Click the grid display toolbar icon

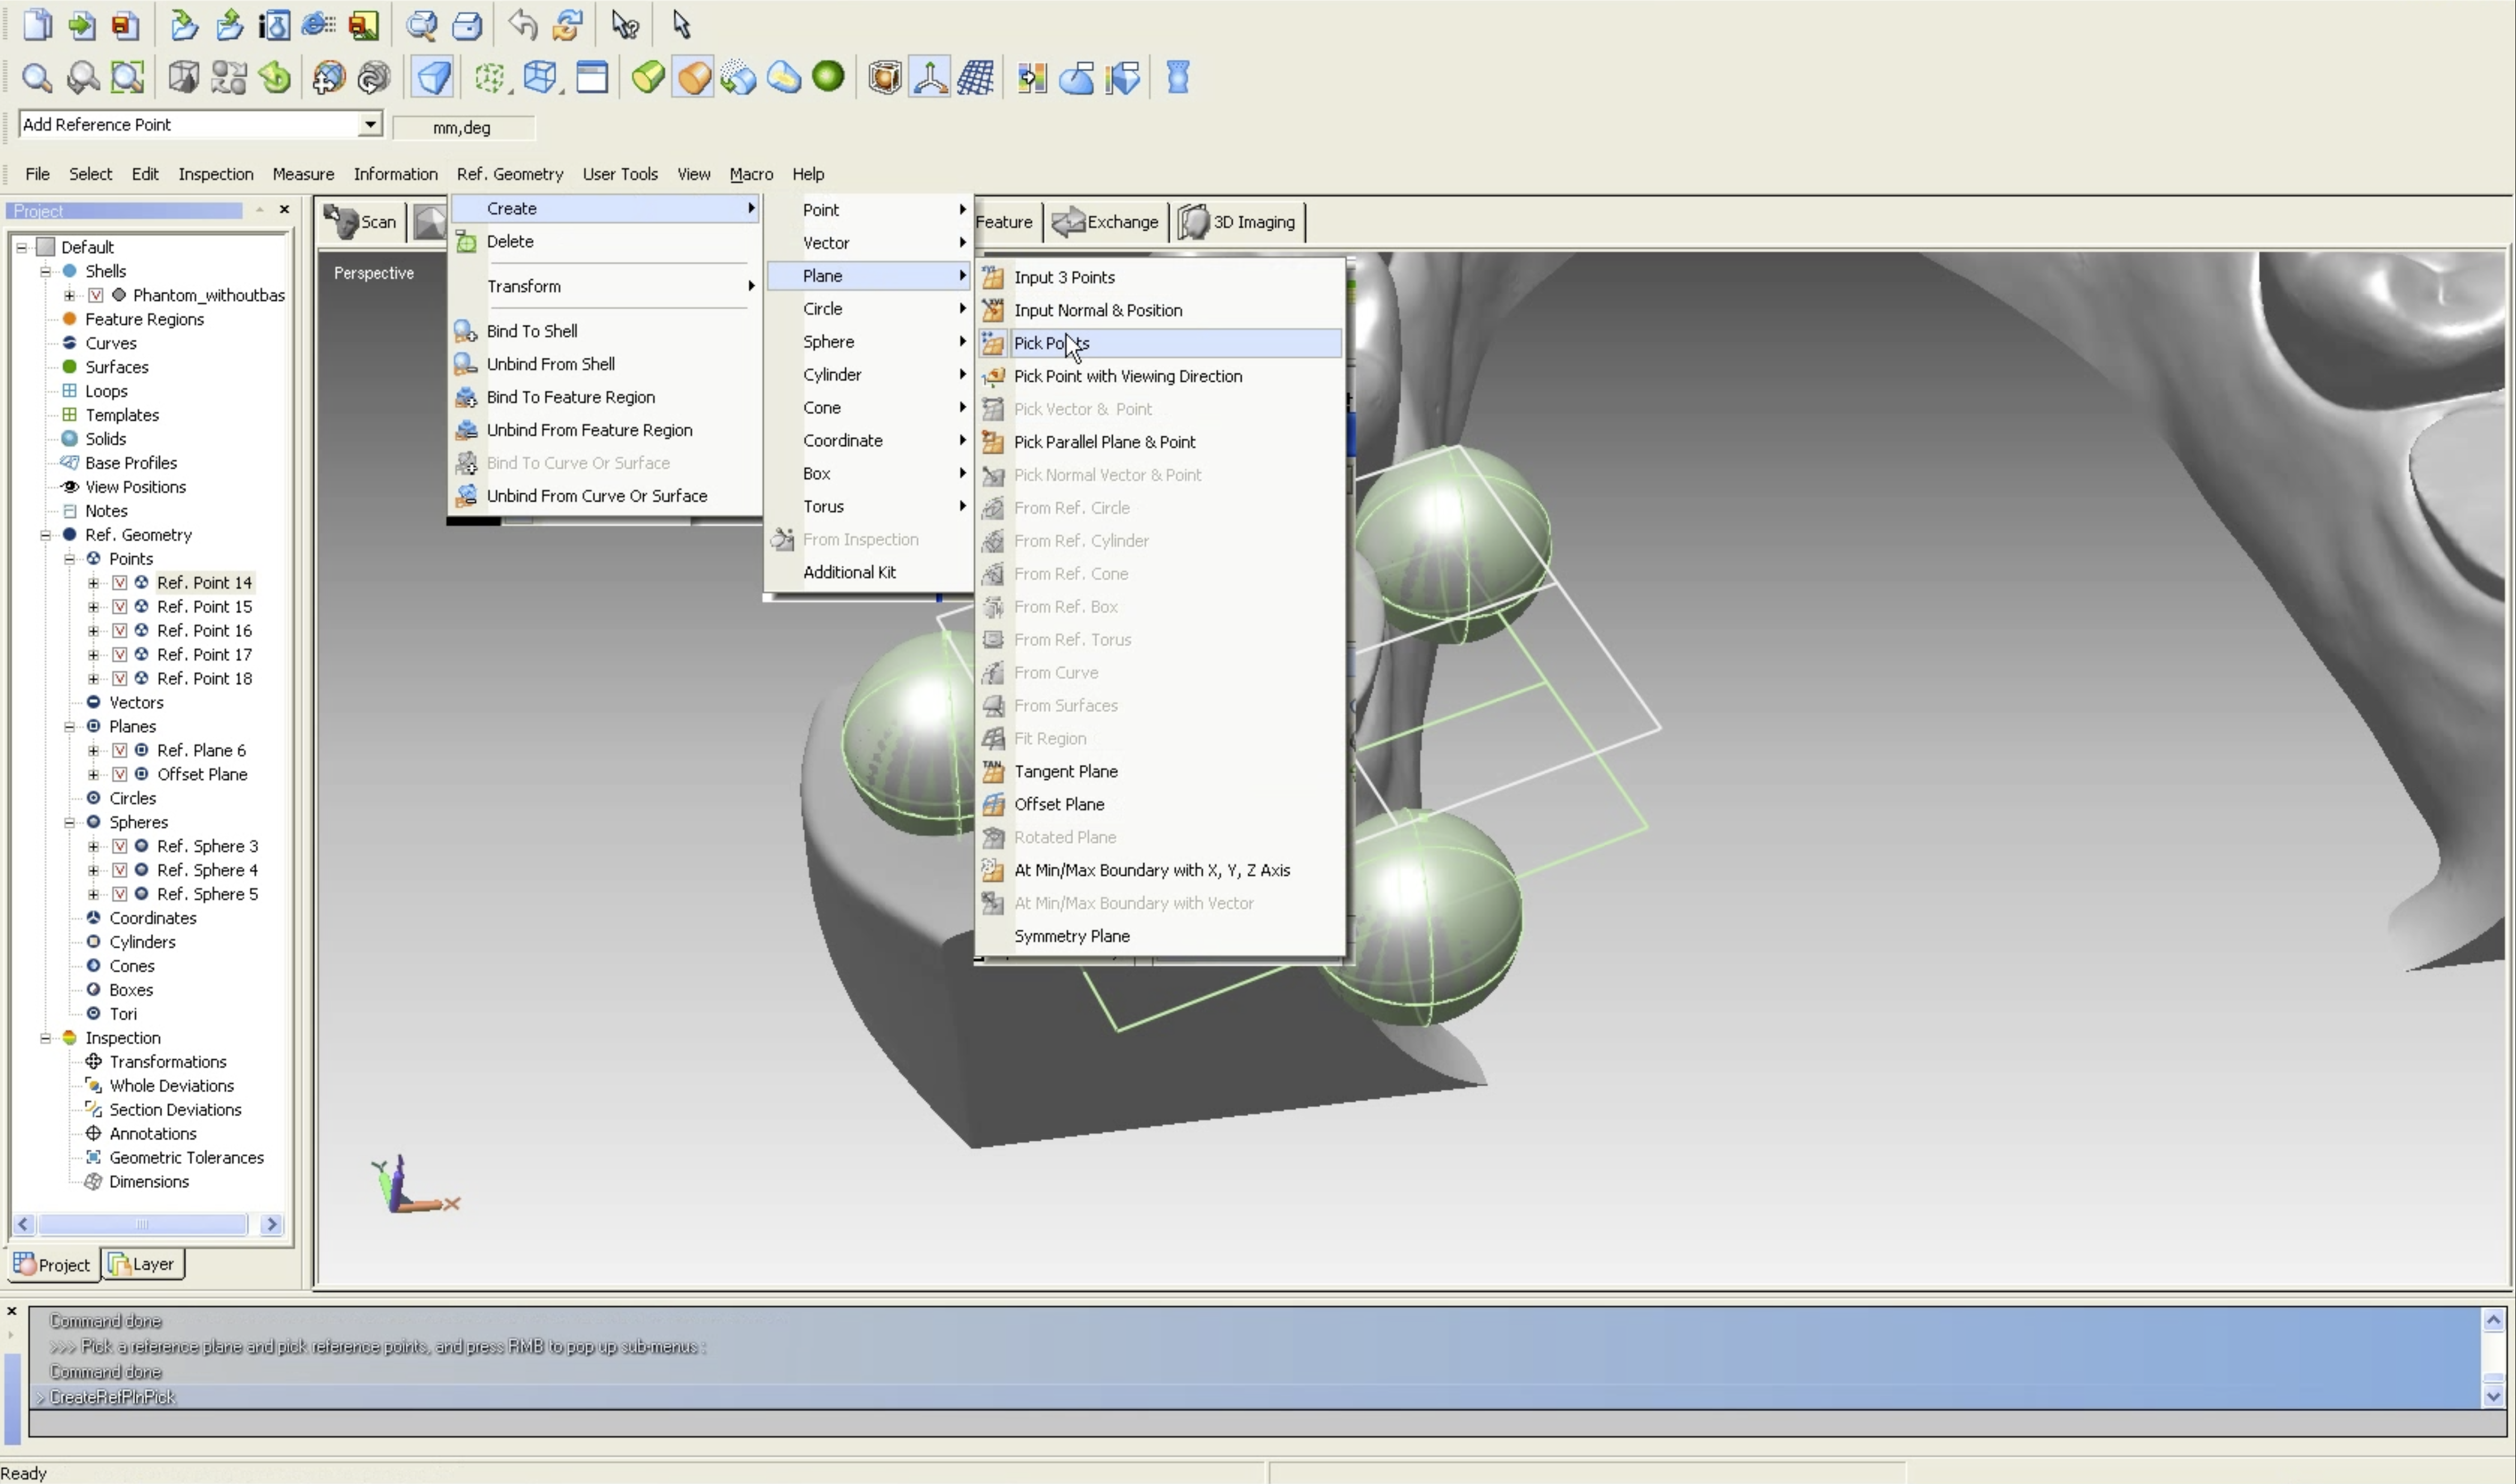975,78
